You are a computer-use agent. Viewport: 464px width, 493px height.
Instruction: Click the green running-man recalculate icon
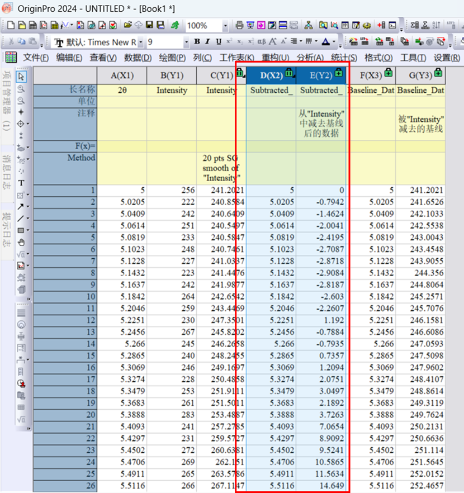point(175,25)
